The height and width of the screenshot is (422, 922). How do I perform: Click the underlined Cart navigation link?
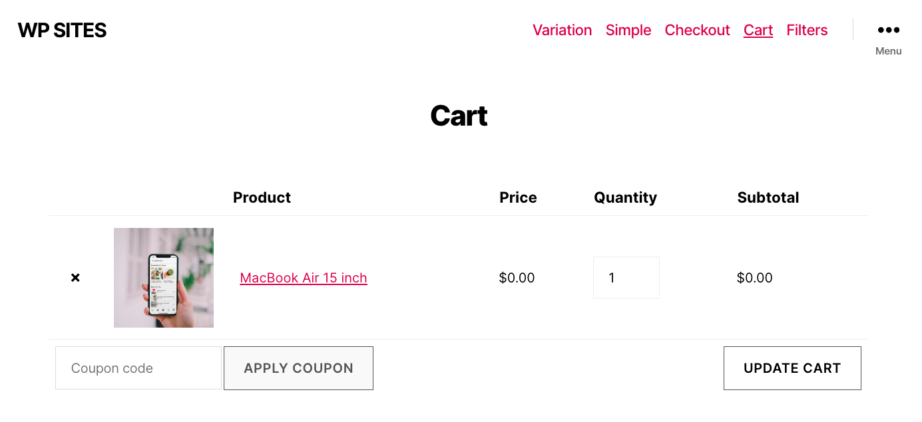tap(758, 31)
